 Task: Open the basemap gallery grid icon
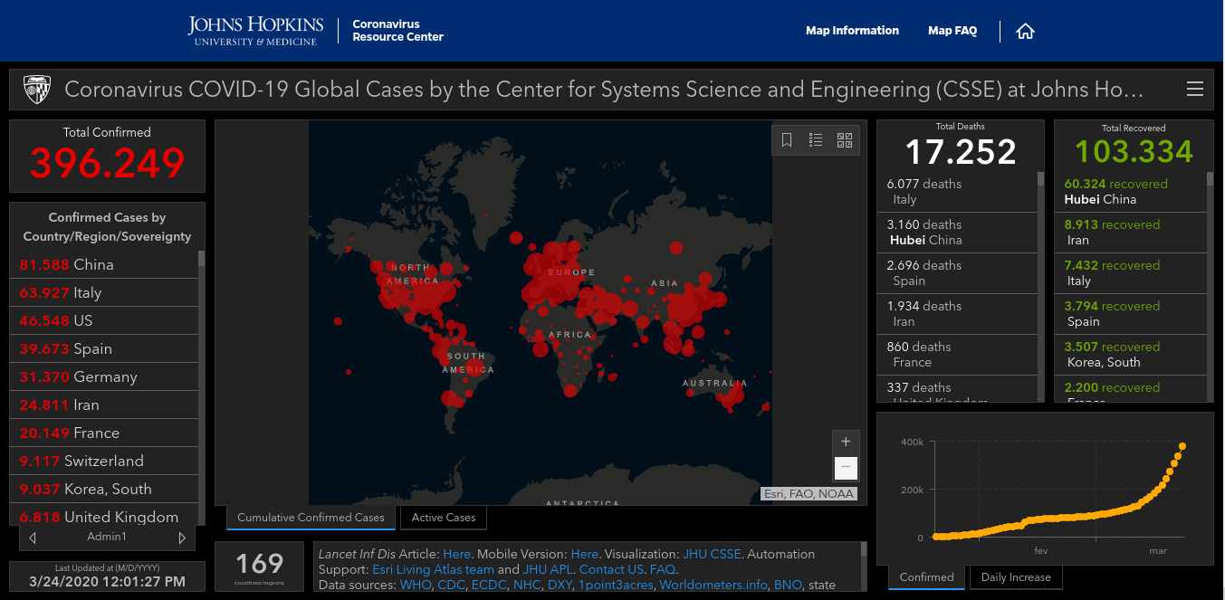point(845,140)
